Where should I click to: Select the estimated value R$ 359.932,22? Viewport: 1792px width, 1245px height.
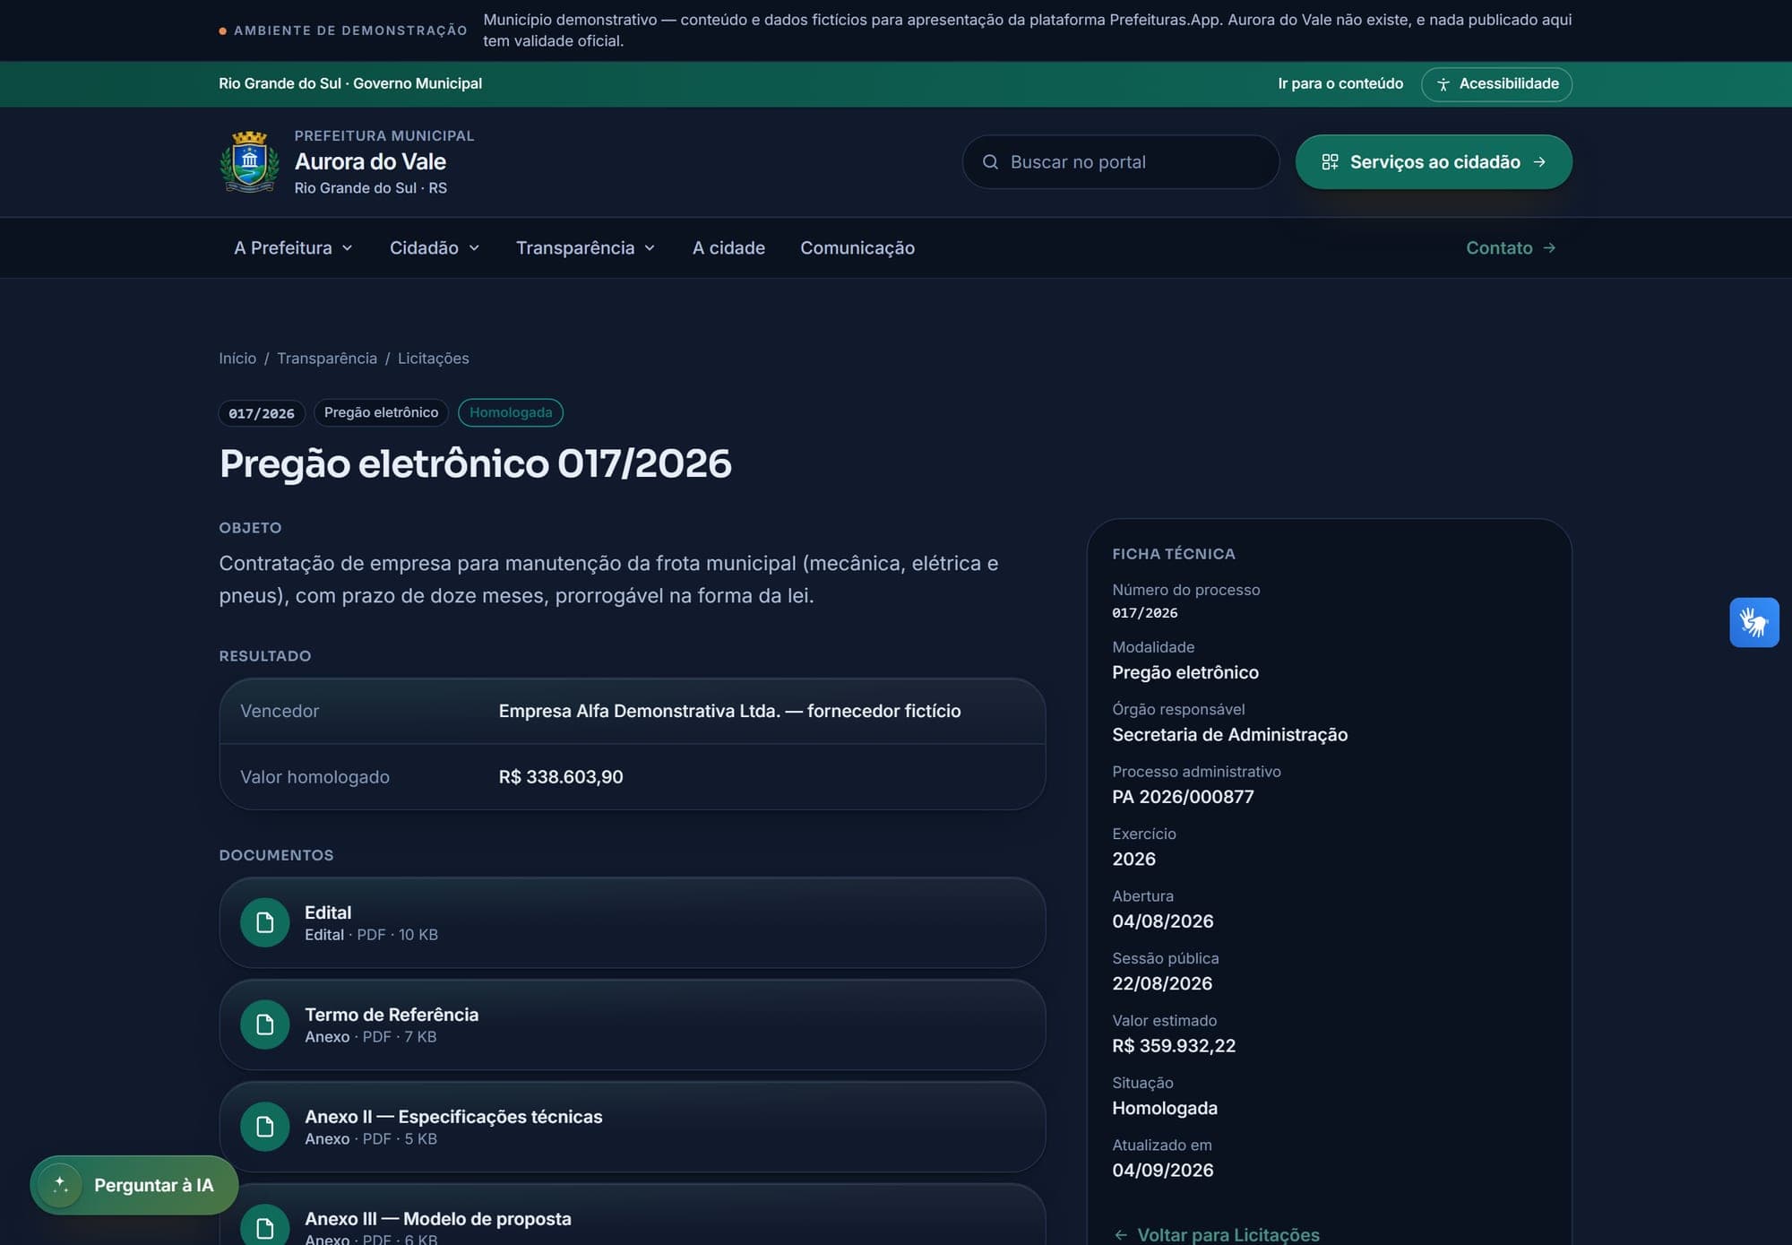[x=1174, y=1046]
